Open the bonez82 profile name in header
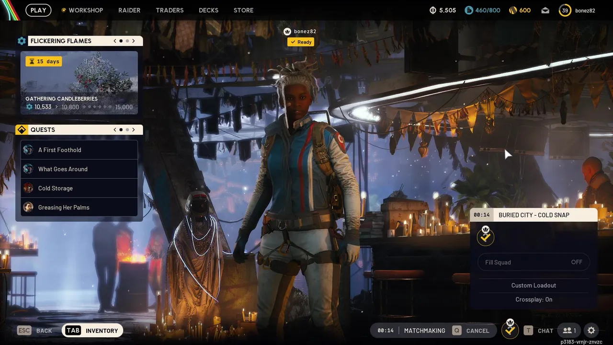Viewport: 613px width, 345px height. 585,10
